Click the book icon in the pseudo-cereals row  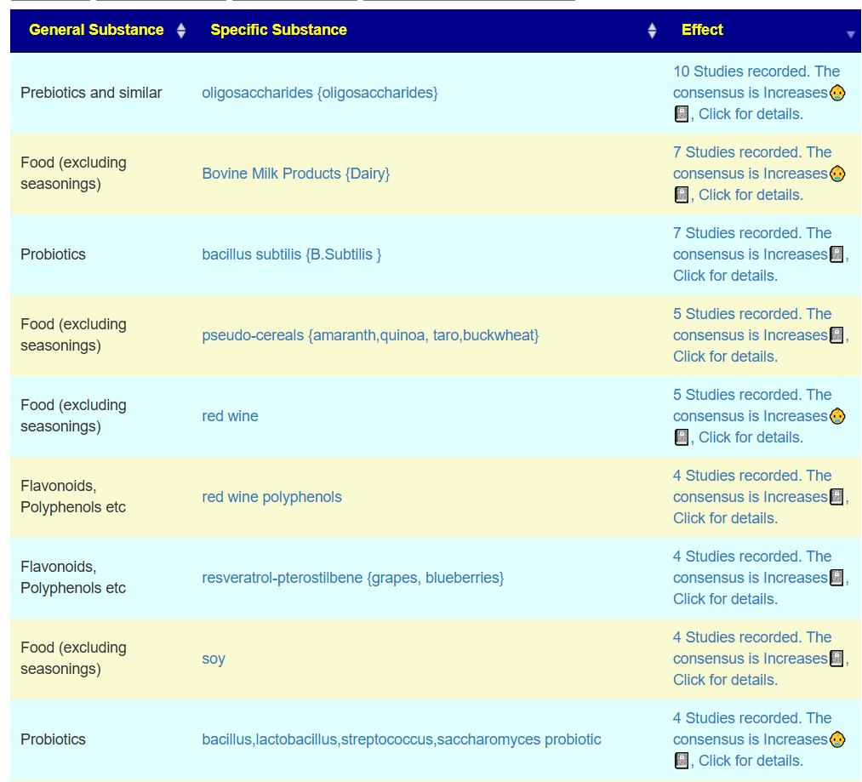click(x=837, y=335)
